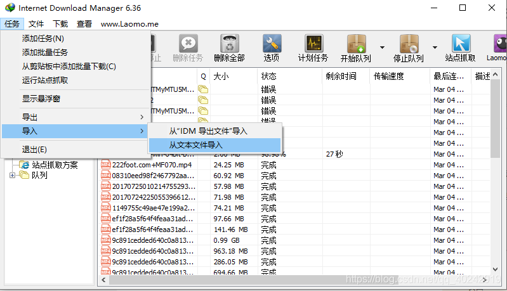Select 运行站点抓取 menu entry

coord(74,81)
